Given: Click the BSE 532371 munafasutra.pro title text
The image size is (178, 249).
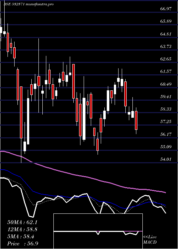Looking at the screenshot, I should pos(29,4).
